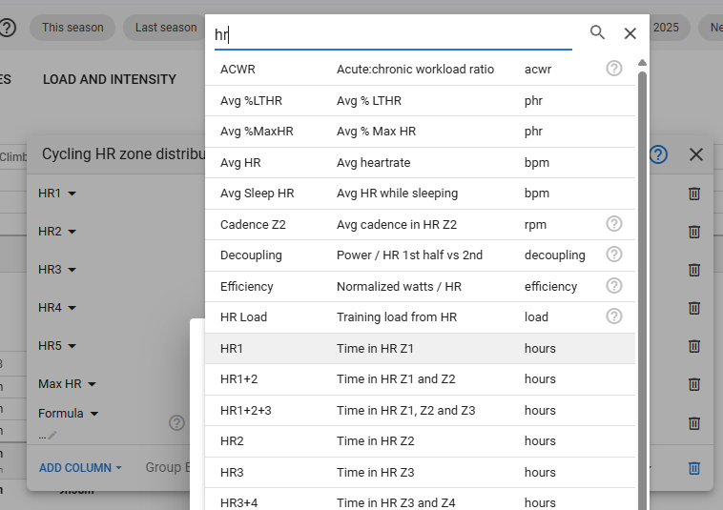The height and width of the screenshot is (510, 723).
Task: Open help for ACWR field
Action: 614,69
